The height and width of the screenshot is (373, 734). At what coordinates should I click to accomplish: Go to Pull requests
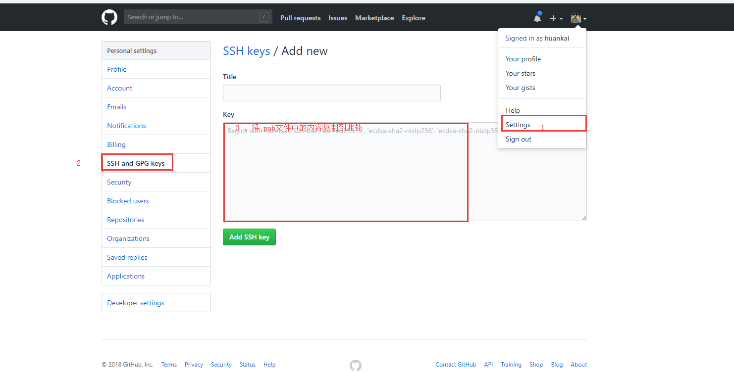pyautogui.click(x=300, y=18)
